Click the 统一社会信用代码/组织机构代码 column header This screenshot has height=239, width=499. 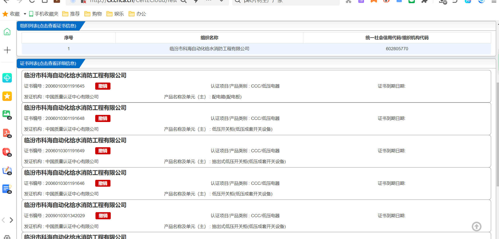(x=397, y=38)
